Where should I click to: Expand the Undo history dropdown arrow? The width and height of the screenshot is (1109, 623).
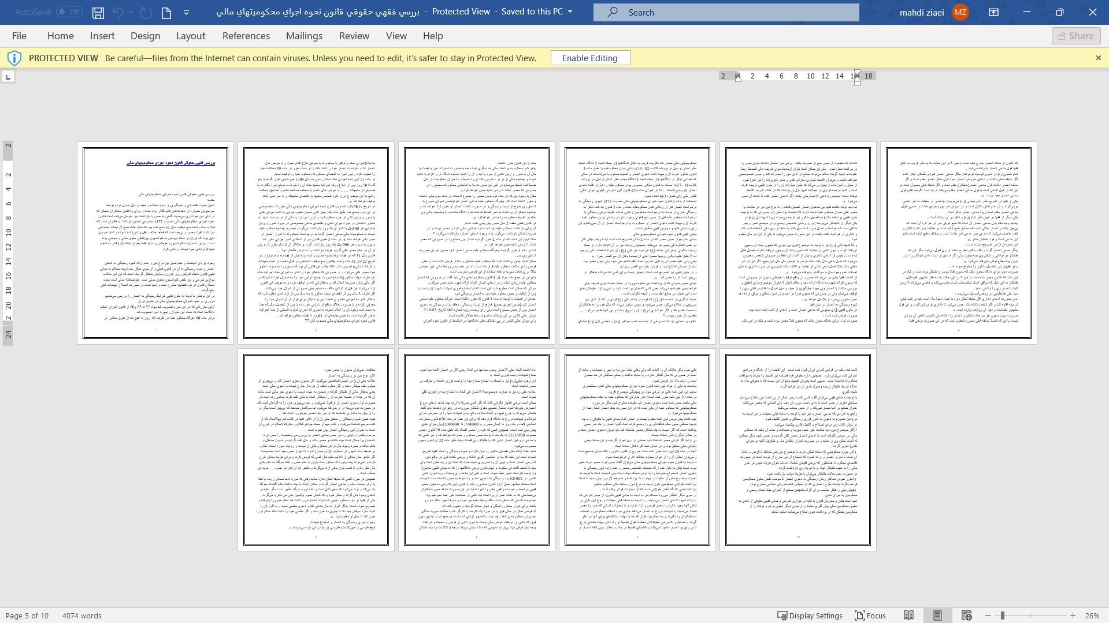coord(131,12)
